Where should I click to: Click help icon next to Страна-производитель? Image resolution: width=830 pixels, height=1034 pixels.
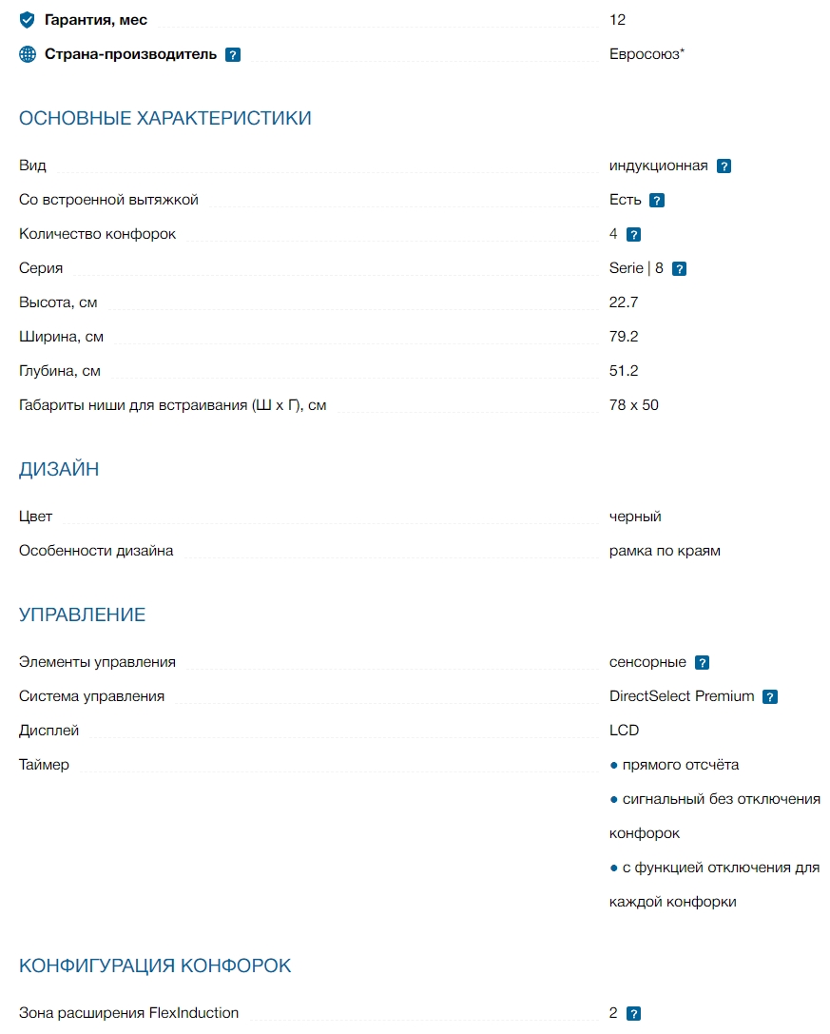(233, 55)
